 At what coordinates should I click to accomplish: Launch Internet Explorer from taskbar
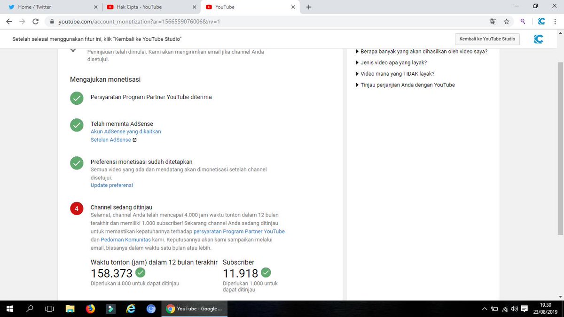click(x=131, y=309)
